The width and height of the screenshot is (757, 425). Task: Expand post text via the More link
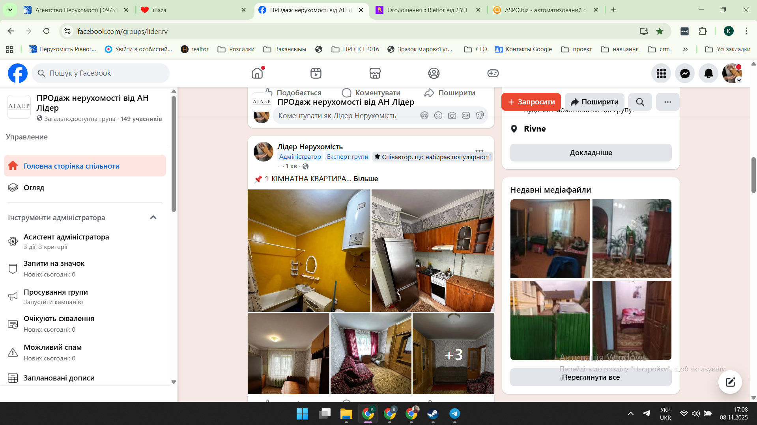click(366, 179)
